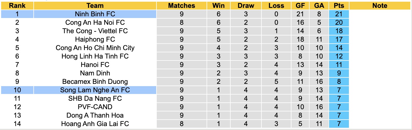
Task: Select the GA column header
Action: point(319,6)
